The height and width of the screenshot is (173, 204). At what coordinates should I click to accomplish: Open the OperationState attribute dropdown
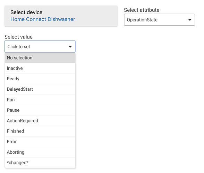(x=159, y=20)
